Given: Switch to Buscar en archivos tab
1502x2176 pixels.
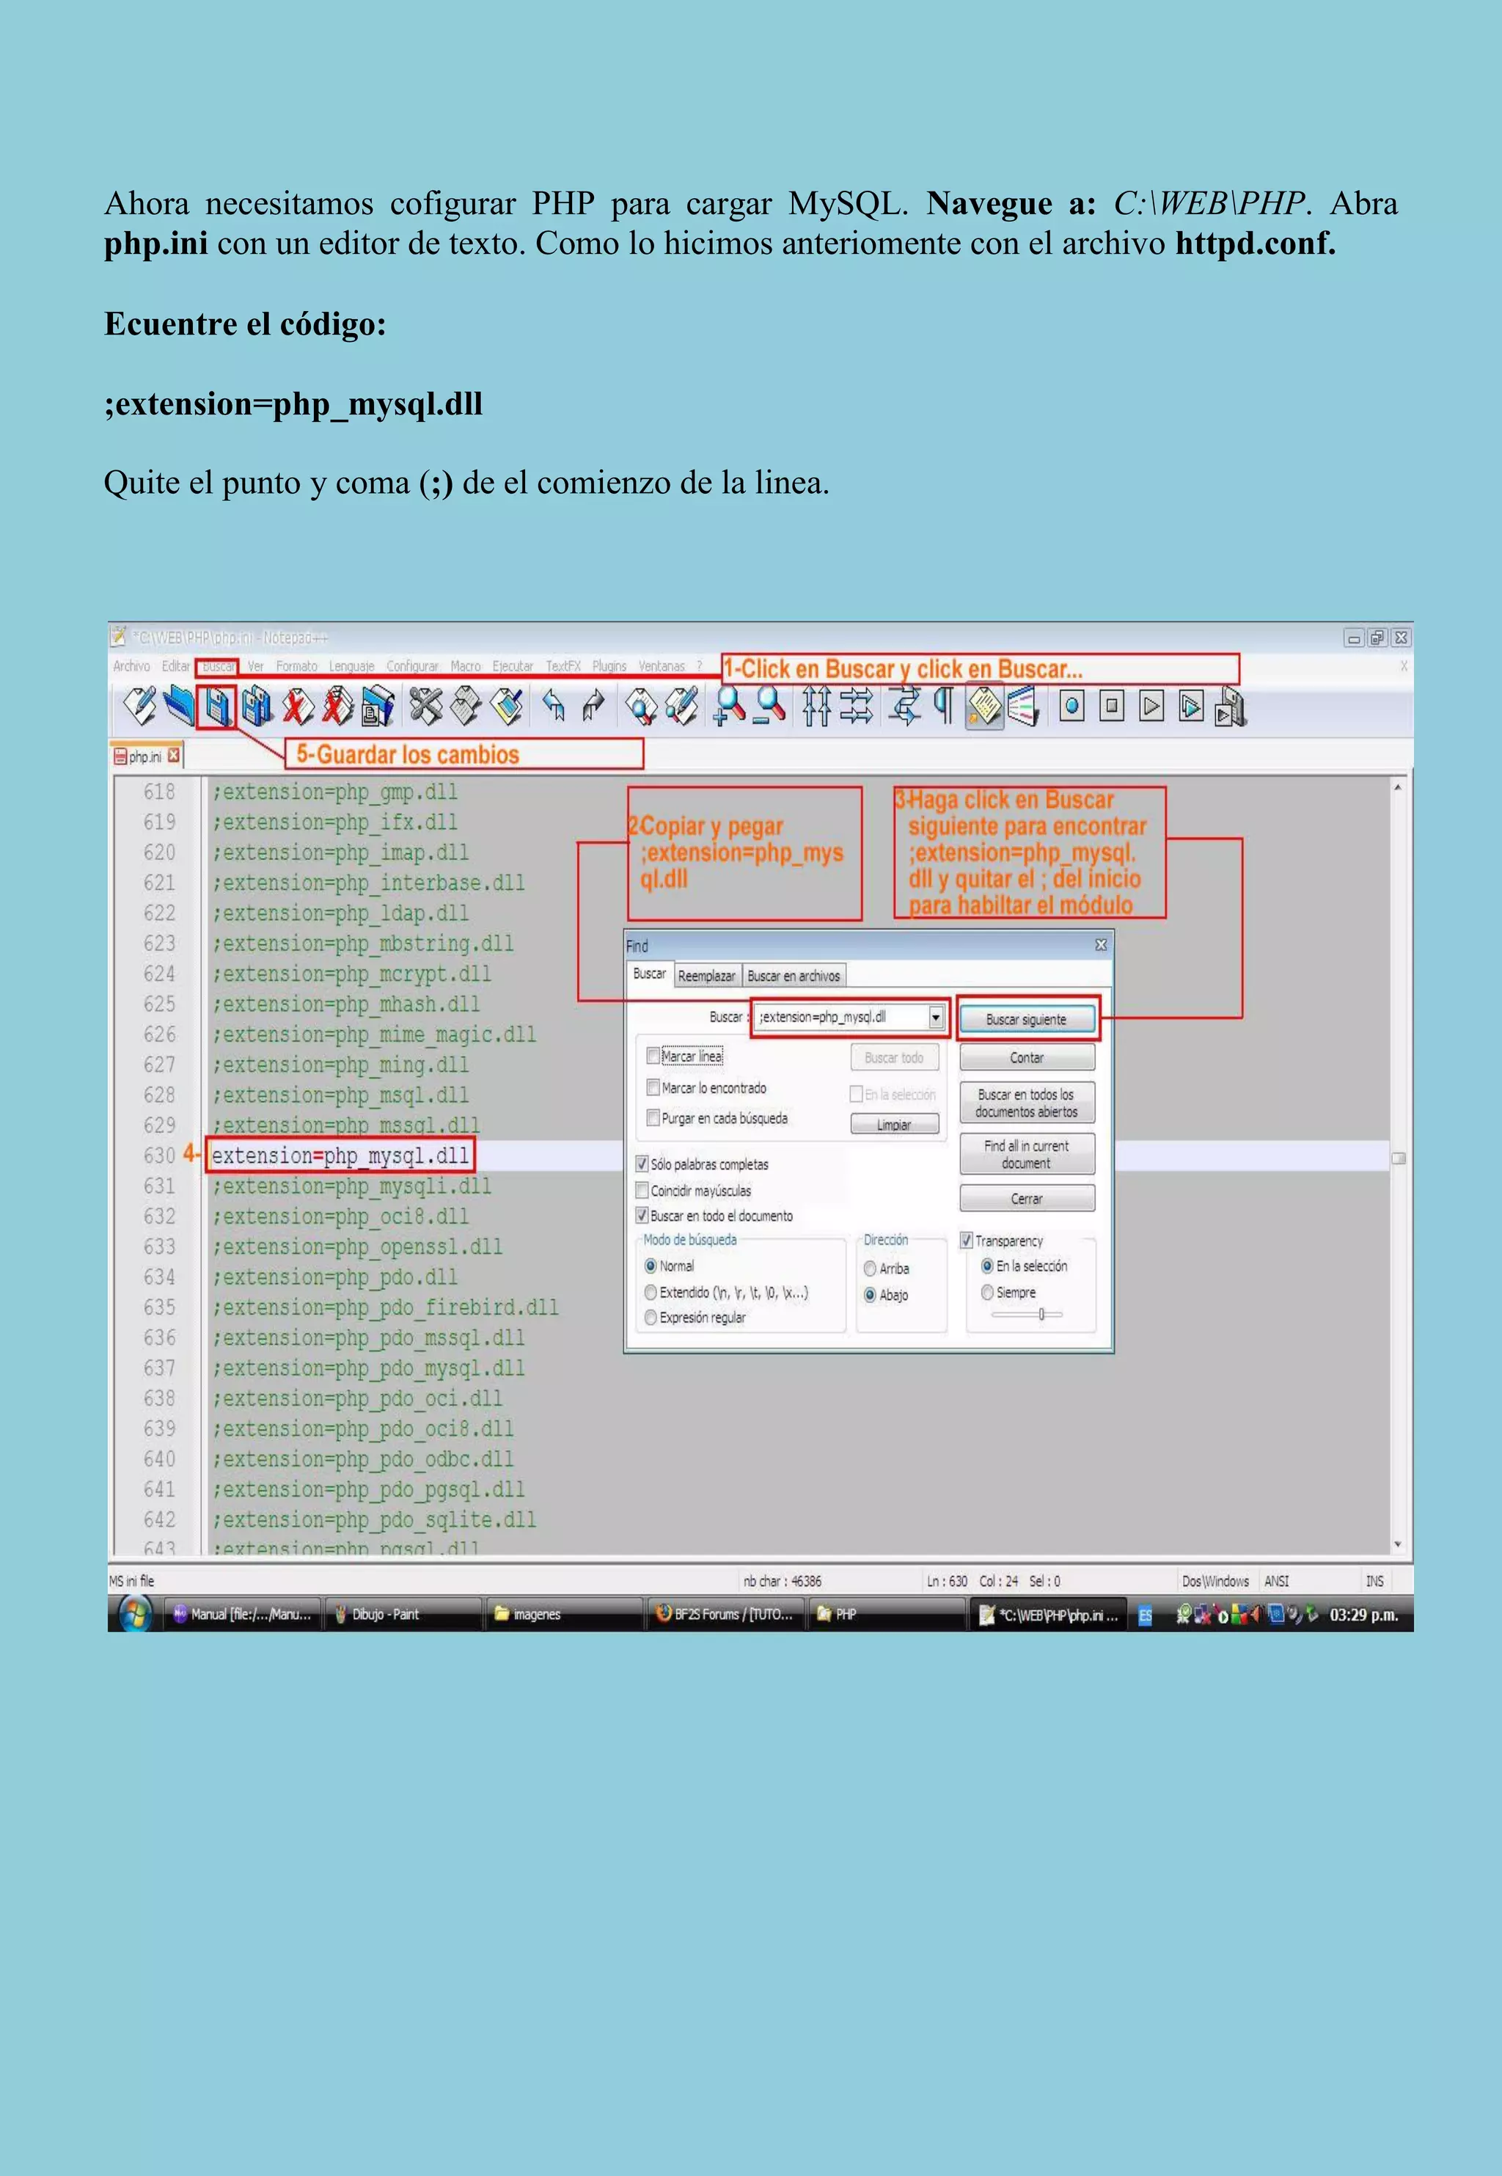Looking at the screenshot, I should [x=794, y=976].
